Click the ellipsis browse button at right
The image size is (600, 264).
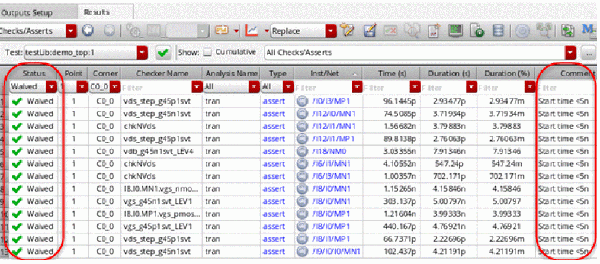pos(588,53)
